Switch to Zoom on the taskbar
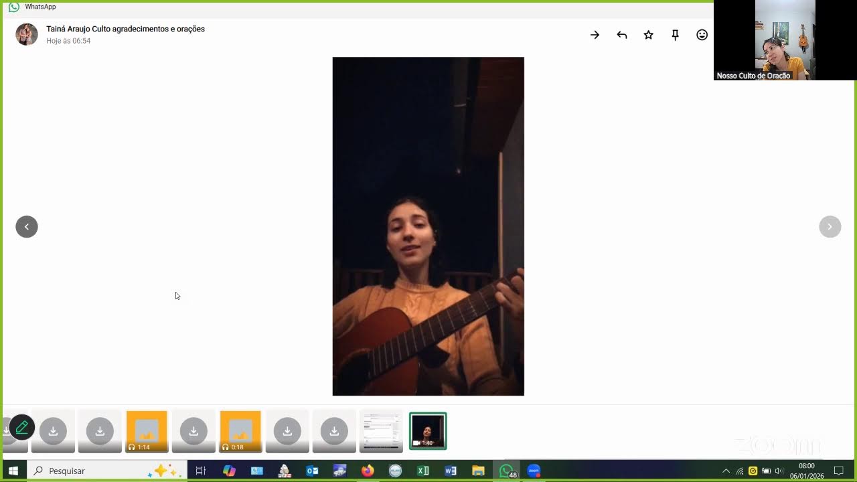This screenshot has width=857, height=482. [534, 471]
